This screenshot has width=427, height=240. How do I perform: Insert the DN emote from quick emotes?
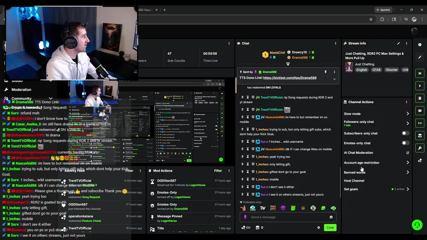tap(263, 208)
